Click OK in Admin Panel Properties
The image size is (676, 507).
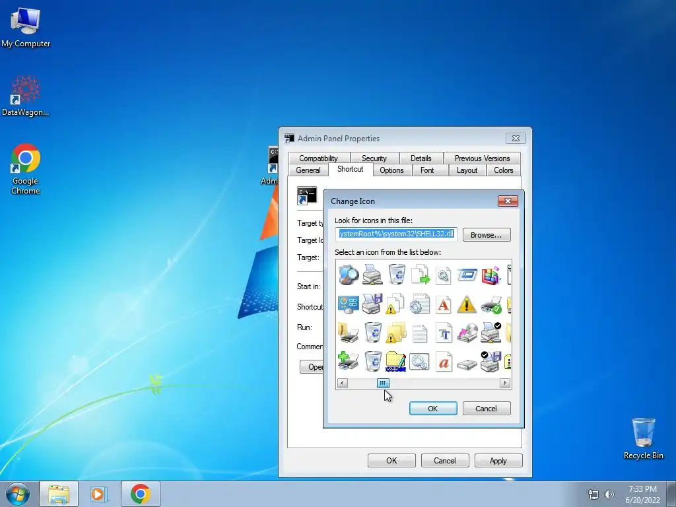[x=391, y=460]
